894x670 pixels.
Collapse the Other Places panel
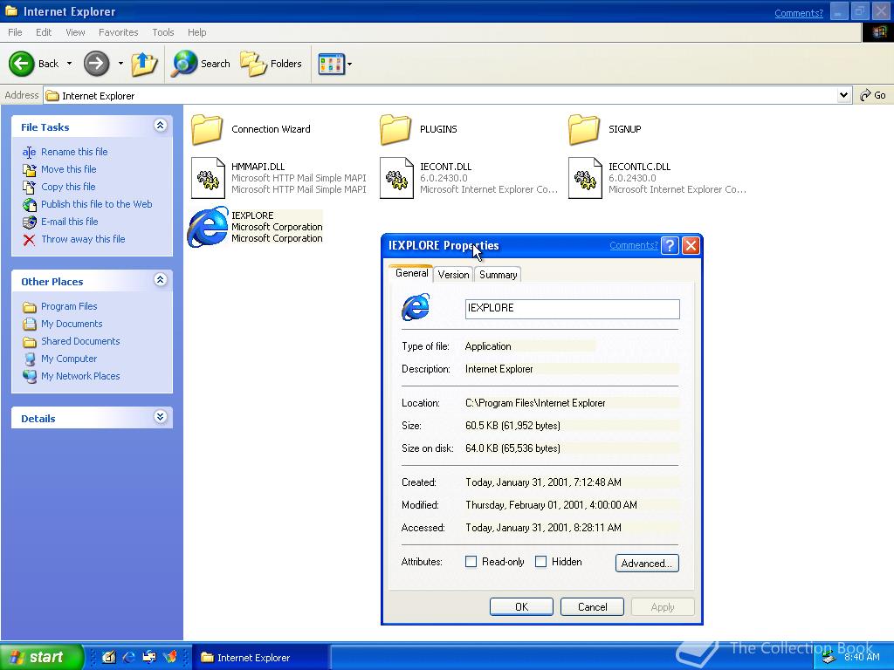point(161,280)
